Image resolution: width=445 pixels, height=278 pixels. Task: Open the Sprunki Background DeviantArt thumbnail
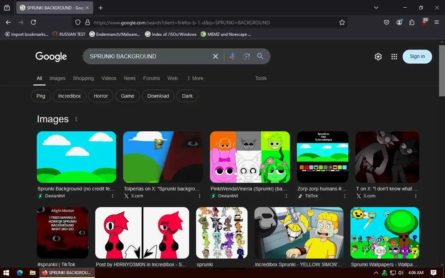pyautogui.click(x=76, y=157)
